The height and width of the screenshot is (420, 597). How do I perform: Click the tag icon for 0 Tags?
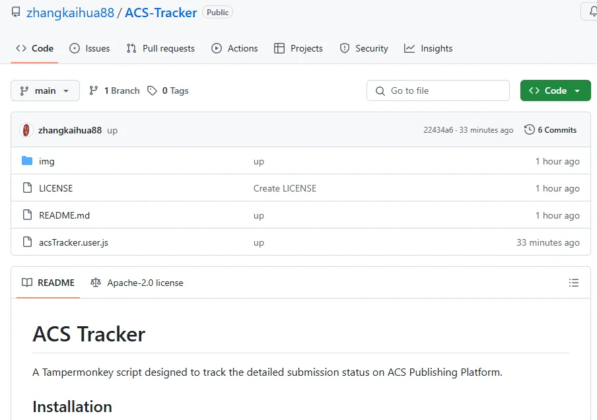[153, 90]
